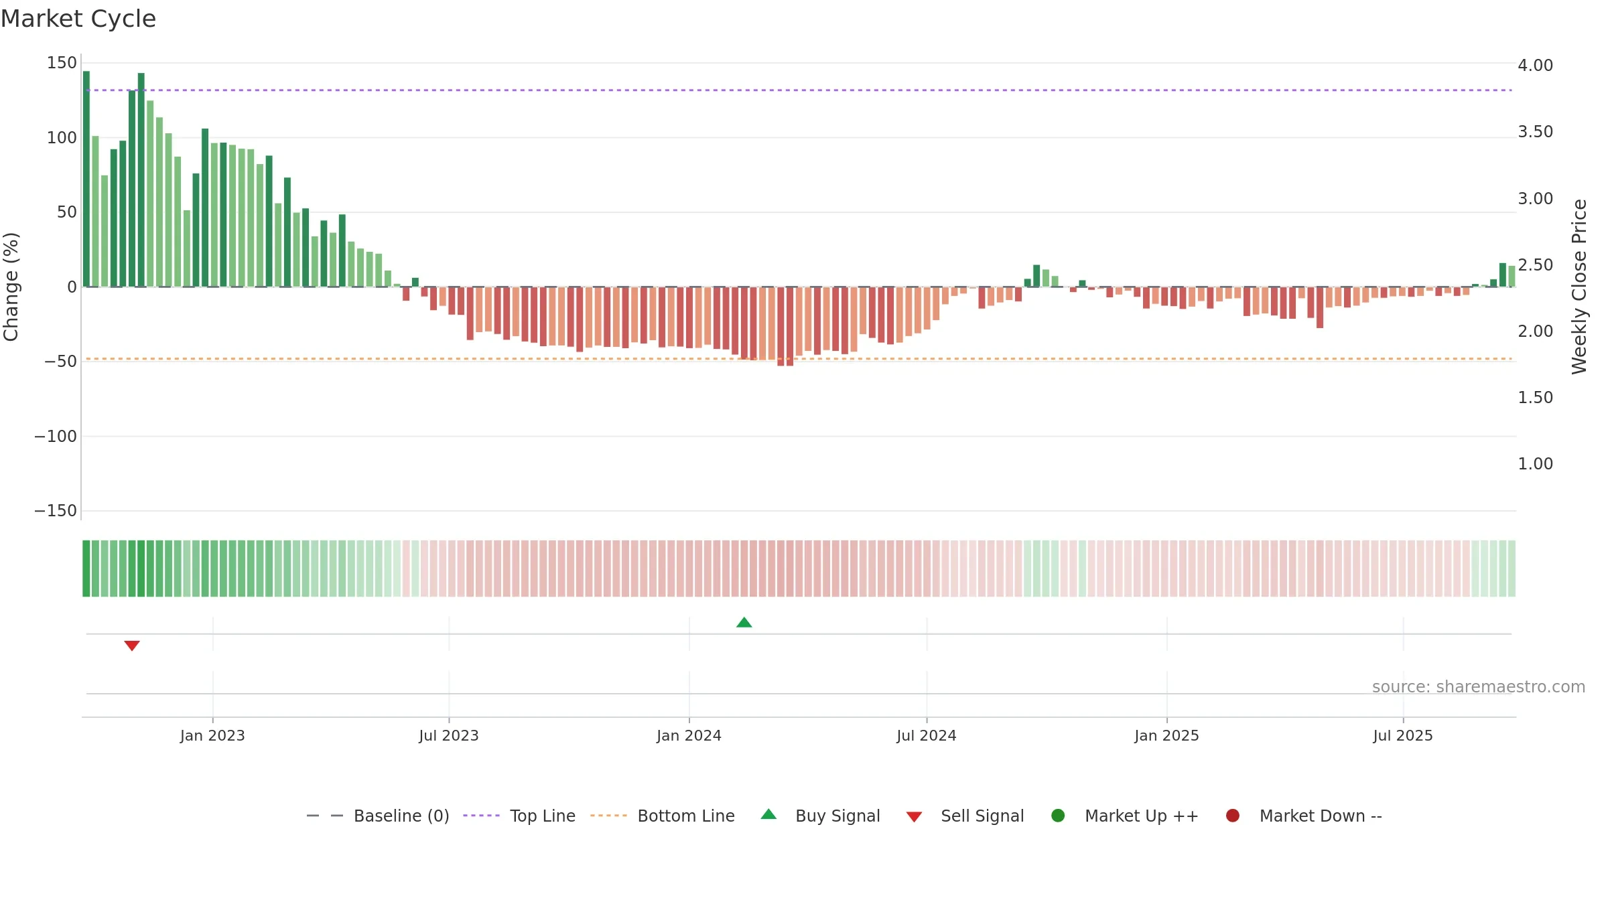Click the 100 tick on left axis
Screen dimensions: 1608x904
pos(62,138)
